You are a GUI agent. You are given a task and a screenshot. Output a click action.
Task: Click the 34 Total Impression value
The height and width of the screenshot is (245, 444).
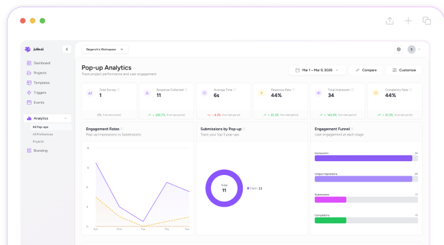[x=331, y=95]
